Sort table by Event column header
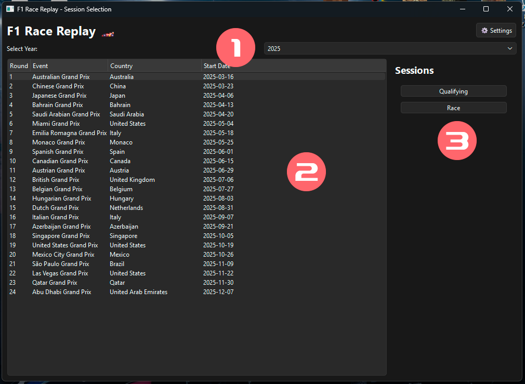Viewport: 525px width, 384px height. pos(69,66)
